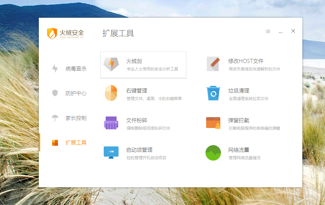Open the 右键管理 mouse icon

tap(111, 93)
